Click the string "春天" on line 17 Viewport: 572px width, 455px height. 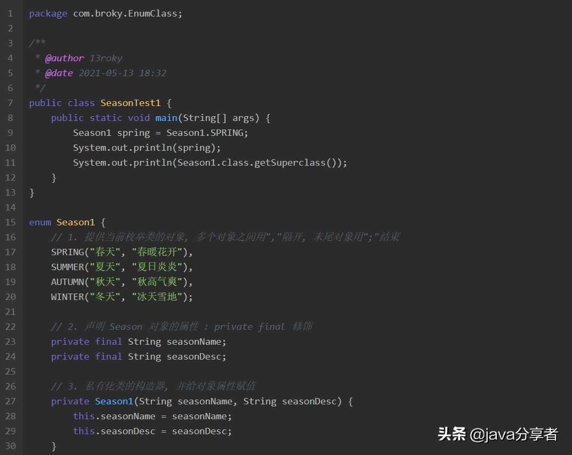click(105, 253)
